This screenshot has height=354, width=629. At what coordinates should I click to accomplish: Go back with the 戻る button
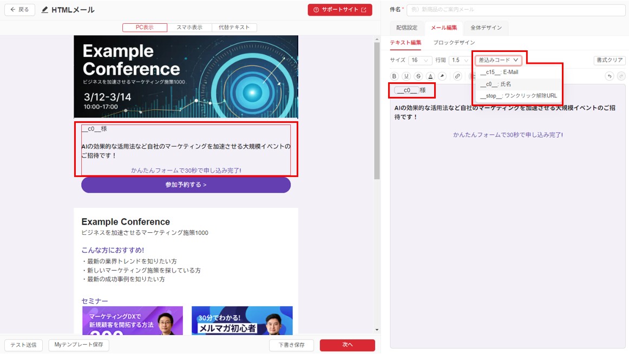19,10
